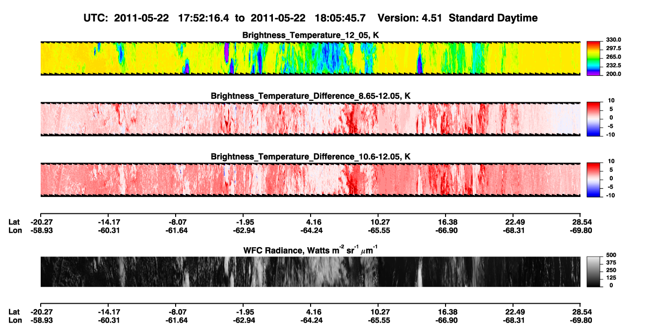Screen dimensions: 645x331
Task: Click longitude '-62.94' below WFC Radiance strip
Action: [244, 320]
